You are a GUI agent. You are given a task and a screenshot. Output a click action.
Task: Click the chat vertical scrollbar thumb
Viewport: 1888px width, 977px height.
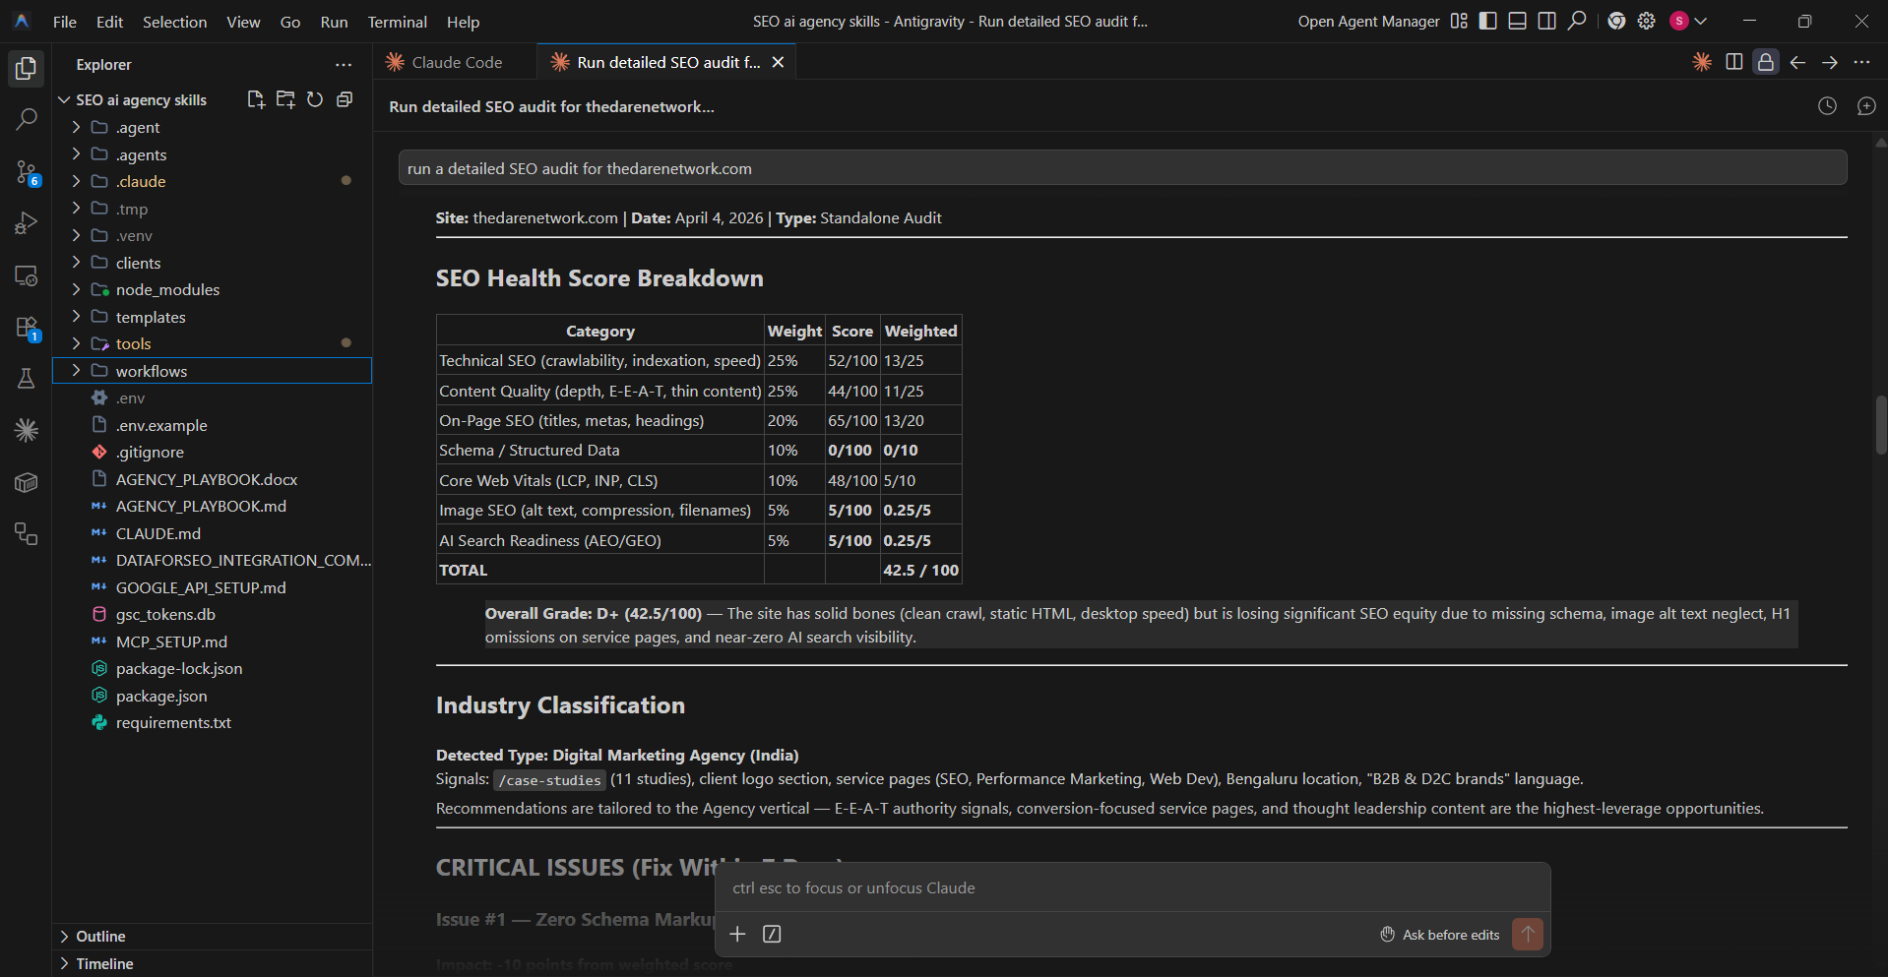1881,425
